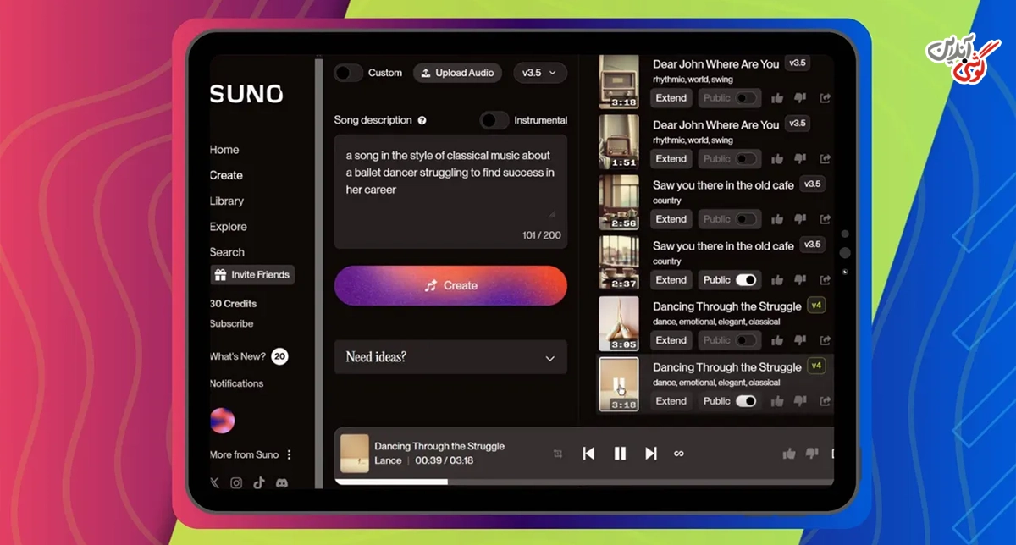Click the 30 Credits text
This screenshot has height=545, width=1016.
point(233,303)
